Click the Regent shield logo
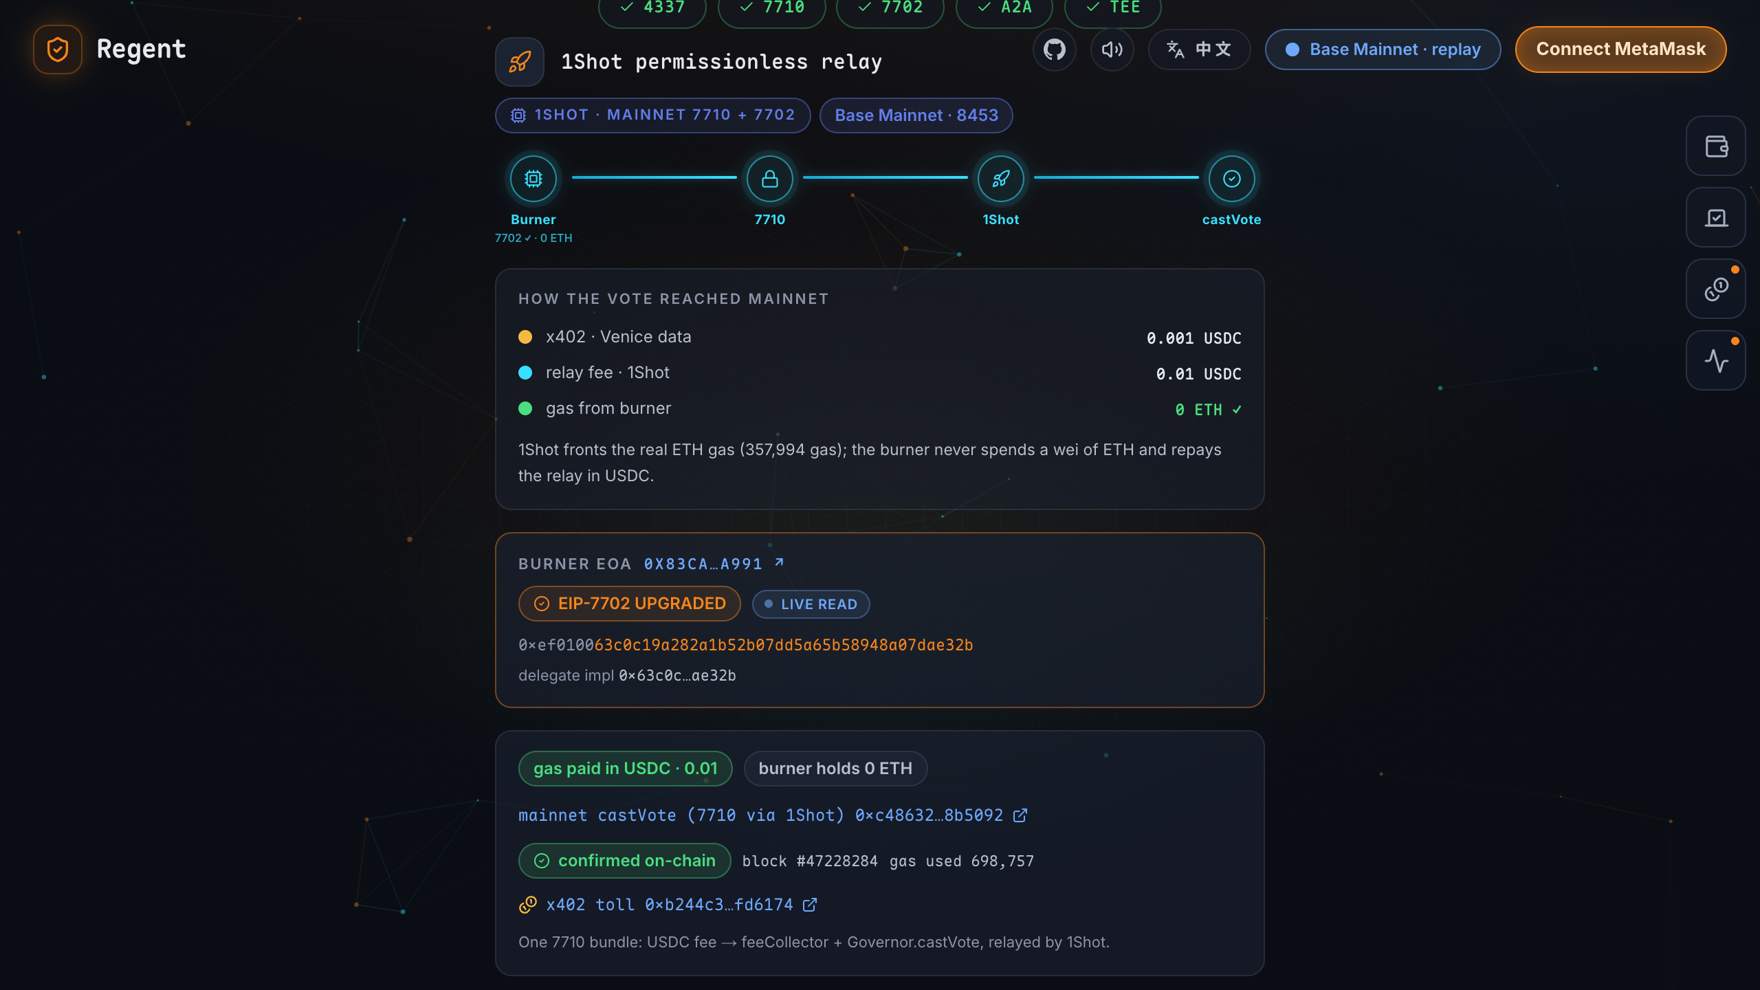Viewport: 1760px width, 990px height. point(58,49)
